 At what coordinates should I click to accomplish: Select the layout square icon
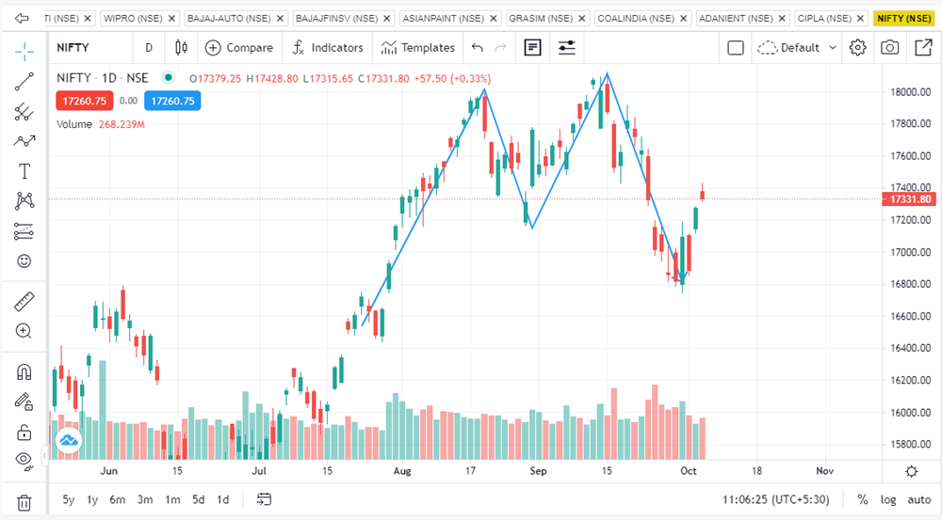[x=736, y=47]
